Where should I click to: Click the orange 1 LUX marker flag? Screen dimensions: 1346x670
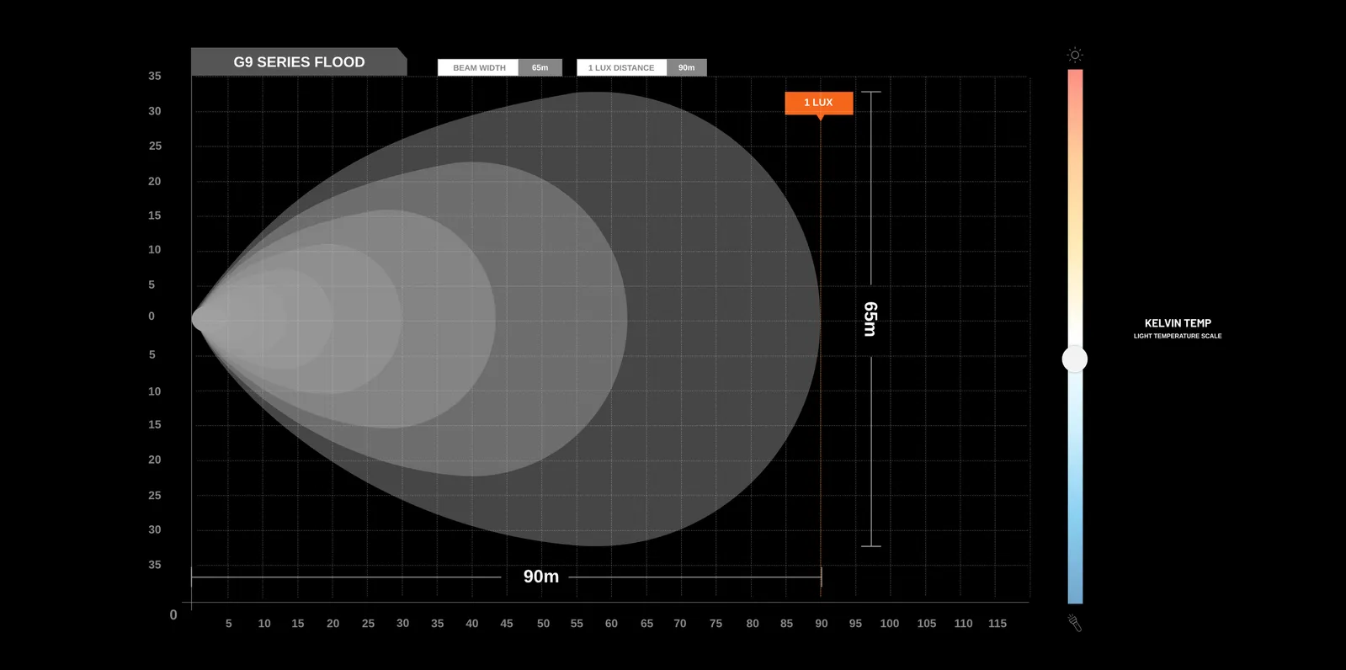[818, 103]
